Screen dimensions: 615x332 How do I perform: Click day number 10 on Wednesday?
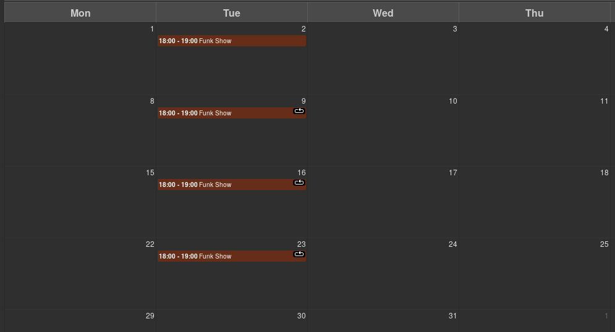coord(453,101)
